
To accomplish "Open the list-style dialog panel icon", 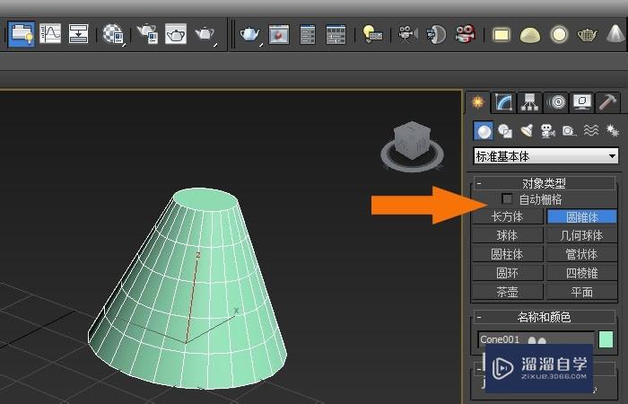I will coord(308,34).
